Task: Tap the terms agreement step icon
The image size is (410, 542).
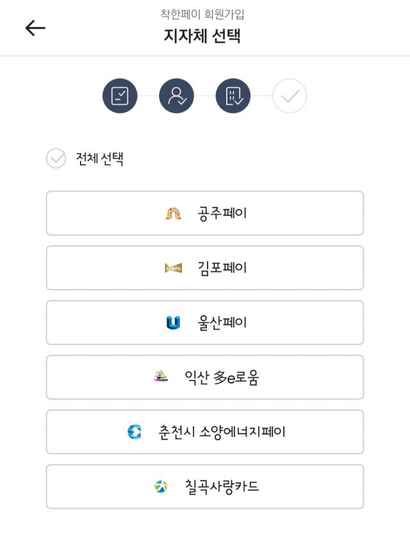Action: click(120, 96)
